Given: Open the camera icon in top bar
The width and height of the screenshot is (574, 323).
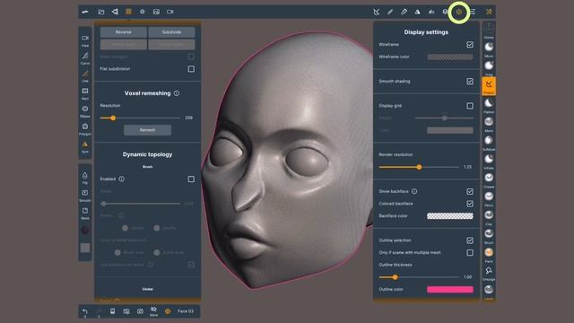Looking at the screenshot, I should [170, 12].
